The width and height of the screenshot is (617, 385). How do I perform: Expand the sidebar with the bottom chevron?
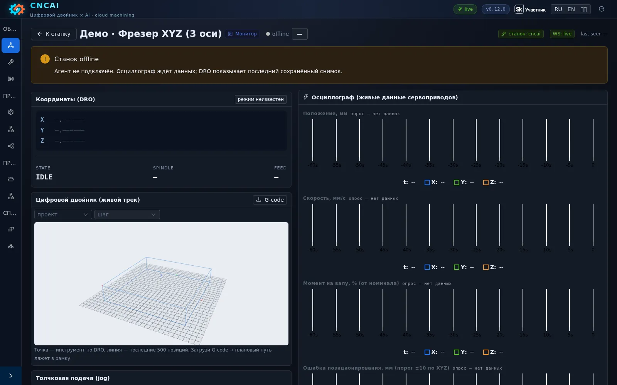11,376
